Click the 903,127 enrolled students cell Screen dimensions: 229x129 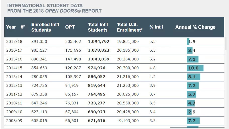pos(39,50)
